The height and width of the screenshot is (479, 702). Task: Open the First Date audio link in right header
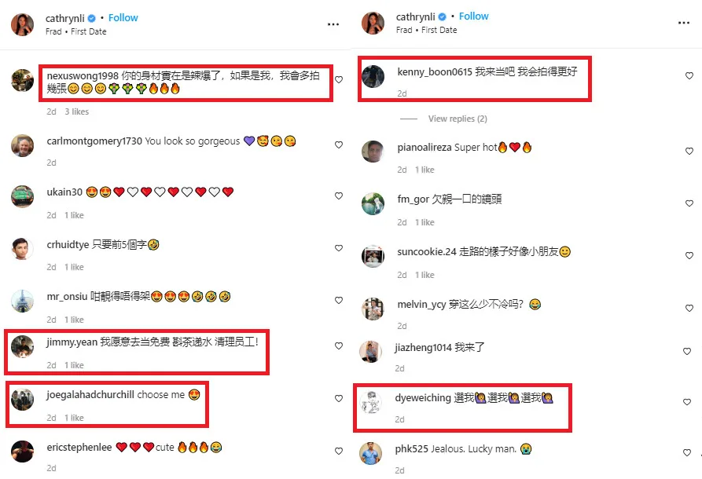439,30
